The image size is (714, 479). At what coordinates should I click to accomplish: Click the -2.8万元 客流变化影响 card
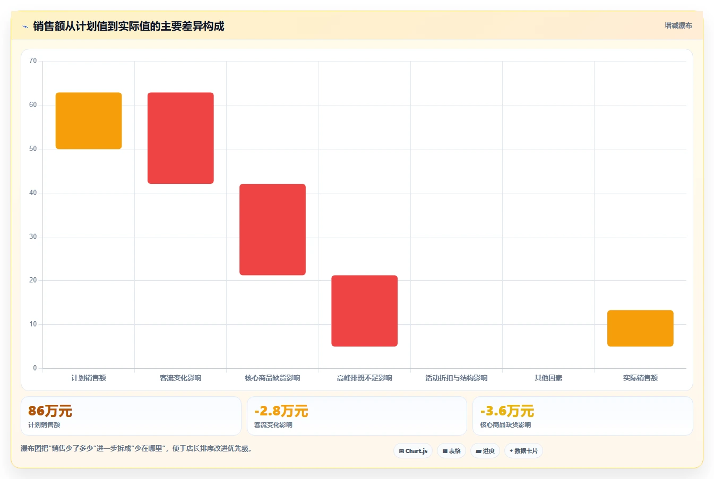[x=357, y=416]
